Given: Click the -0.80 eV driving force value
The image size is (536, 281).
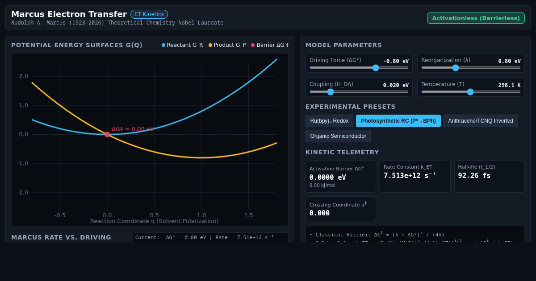Looking at the screenshot, I should 396,61.
